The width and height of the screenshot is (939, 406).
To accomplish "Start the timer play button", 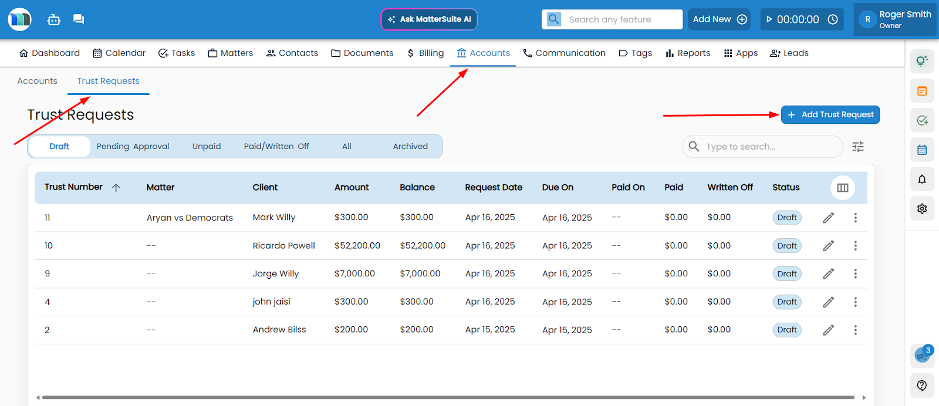I will click(769, 19).
